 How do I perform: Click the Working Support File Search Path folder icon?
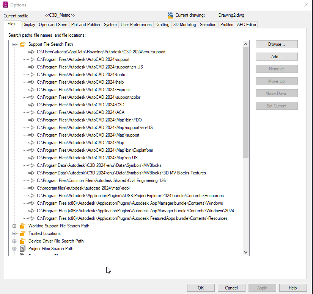click(23, 226)
